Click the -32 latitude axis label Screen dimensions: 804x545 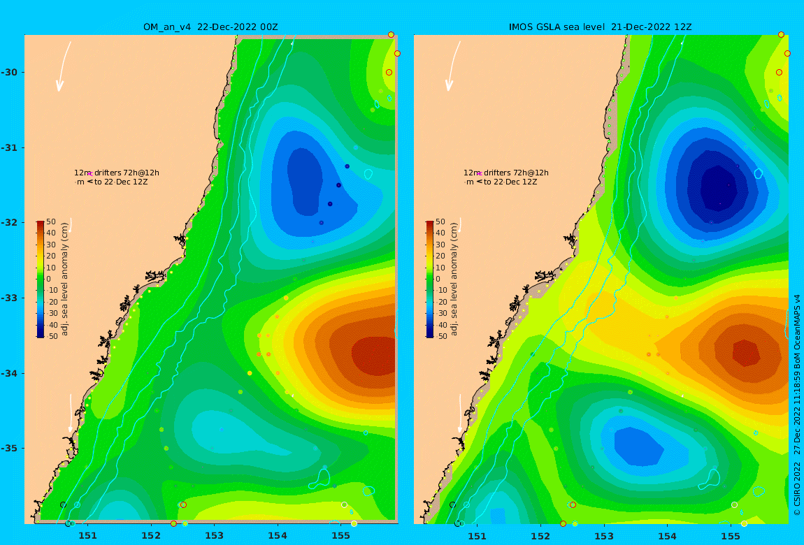[9, 223]
